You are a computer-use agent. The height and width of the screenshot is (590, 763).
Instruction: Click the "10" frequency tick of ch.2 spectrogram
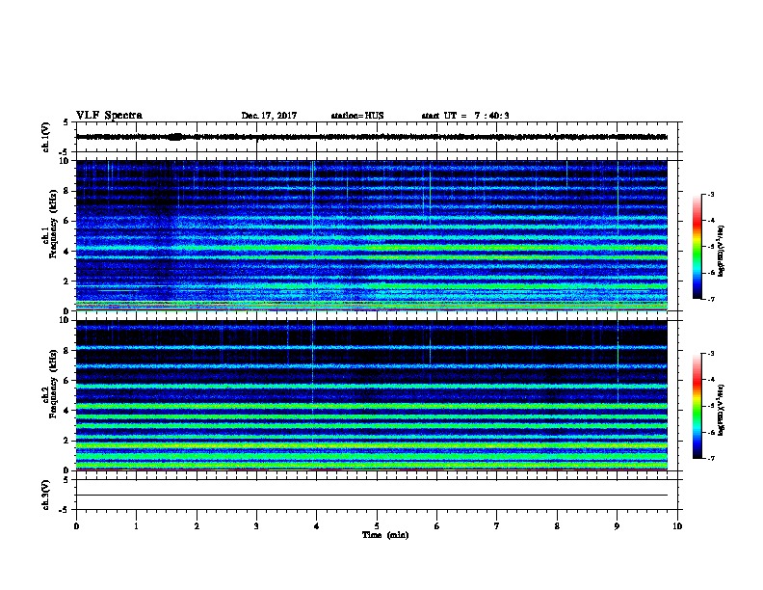click(66, 320)
